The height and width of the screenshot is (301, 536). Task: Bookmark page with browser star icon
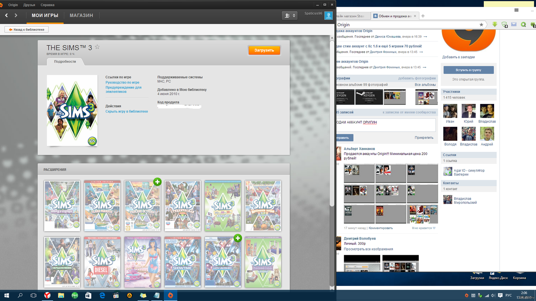[481, 24]
